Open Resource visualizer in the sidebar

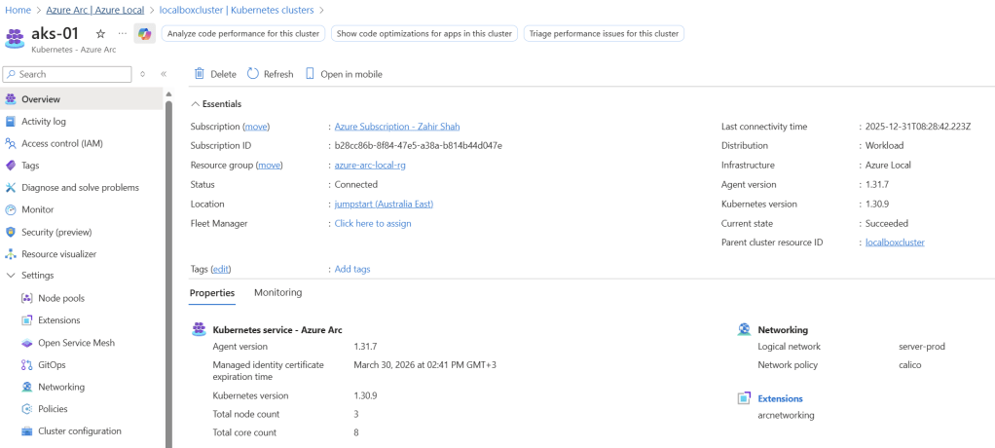click(58, 254)
